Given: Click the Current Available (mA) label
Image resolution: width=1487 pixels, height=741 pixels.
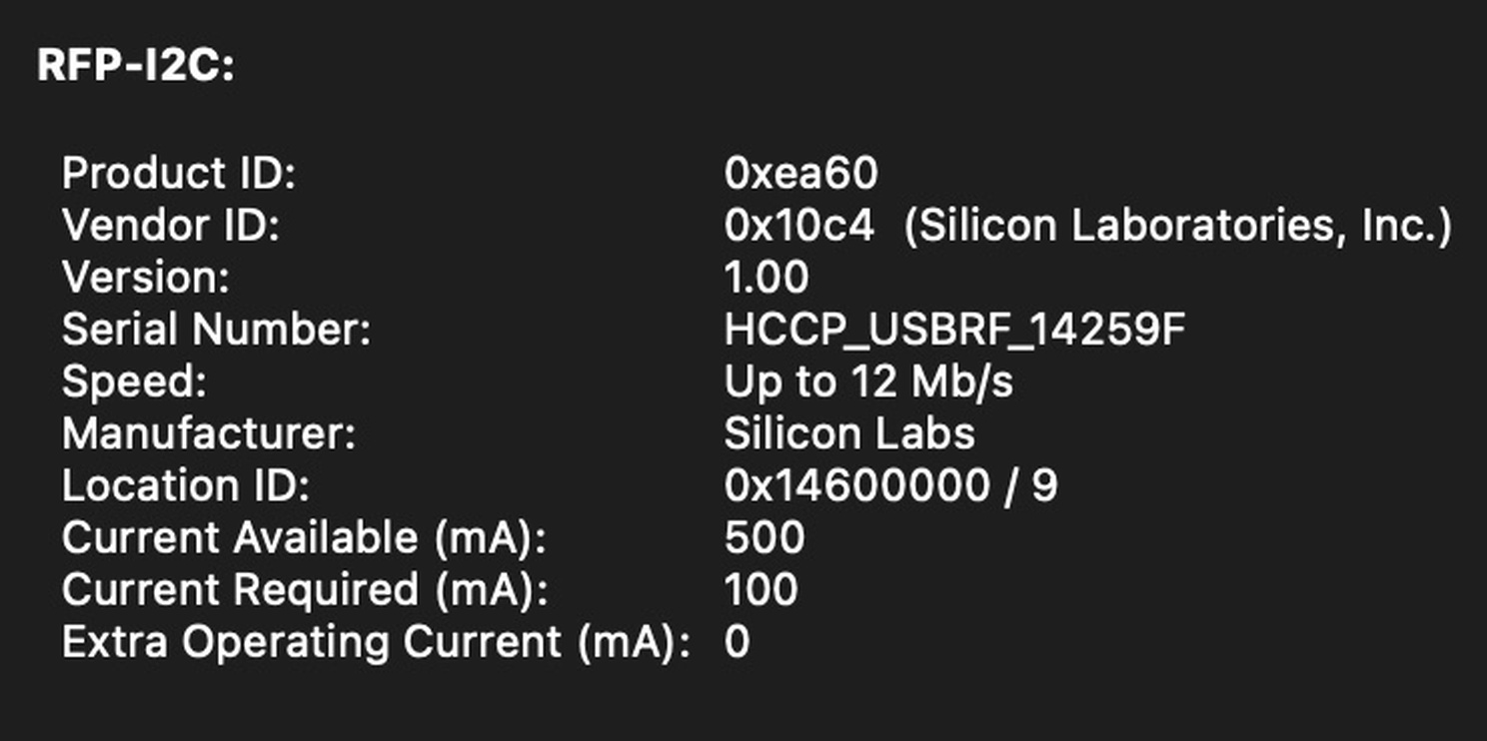Looking at the screenshot, I should tap(305, 538).
